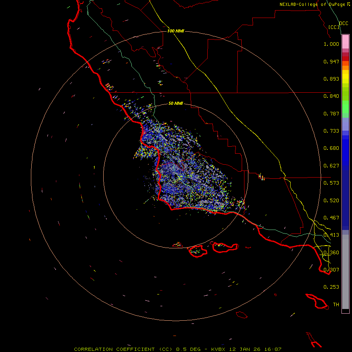Click the 0.733 scale value
The image size is (352, 352).
tap(331, 131)
